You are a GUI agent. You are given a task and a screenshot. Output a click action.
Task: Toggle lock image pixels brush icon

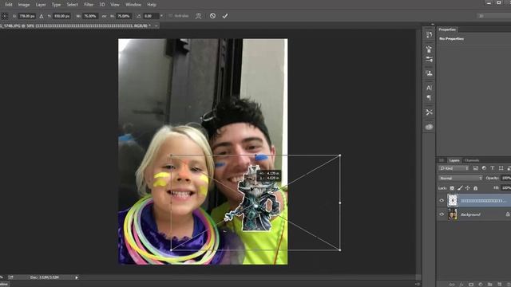[460, 188]
